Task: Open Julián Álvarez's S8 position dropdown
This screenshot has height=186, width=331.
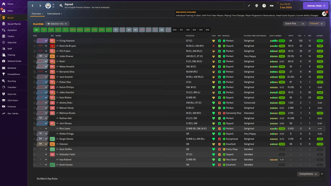Action: 46,56
